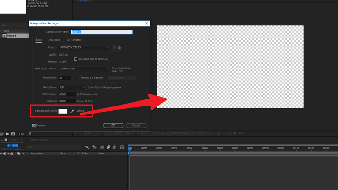The image size is (338, 190).
Task: Click the Show Snapshot icon in viewer
Action: tap(133, 133)
